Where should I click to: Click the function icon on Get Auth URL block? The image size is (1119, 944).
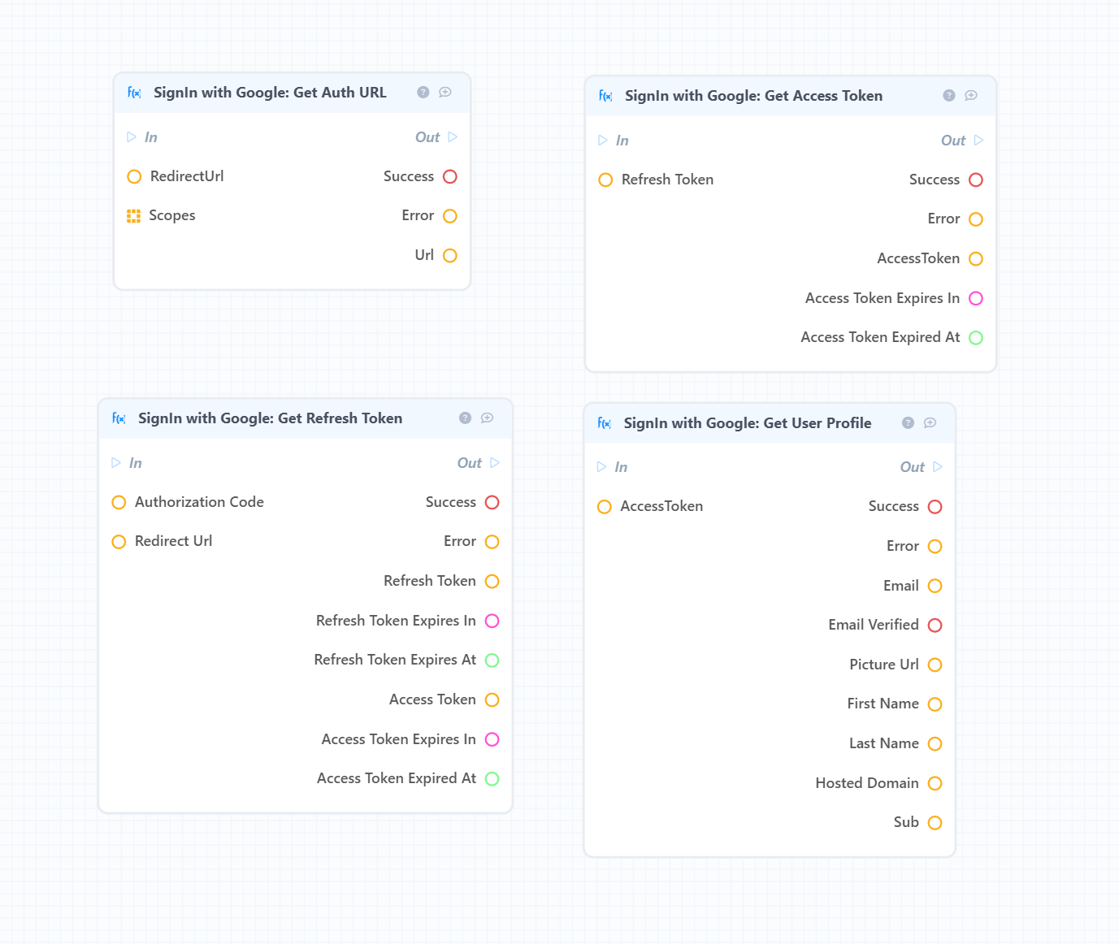point(135,93)
